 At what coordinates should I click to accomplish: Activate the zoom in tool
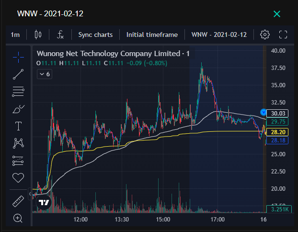point(18,218)
